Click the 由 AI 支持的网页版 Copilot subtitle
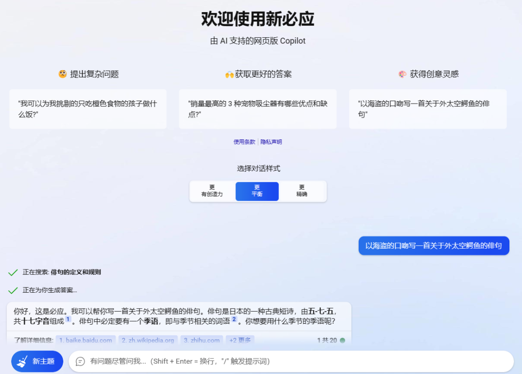This screenshot has width=522, height=374. pos(258,41)
